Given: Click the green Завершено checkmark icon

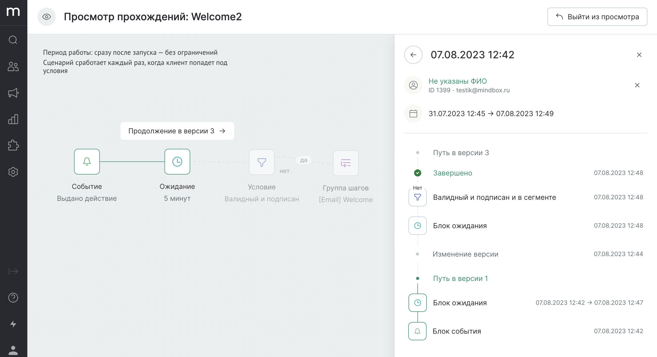Looking at the screenshot, I should point(417,173).
